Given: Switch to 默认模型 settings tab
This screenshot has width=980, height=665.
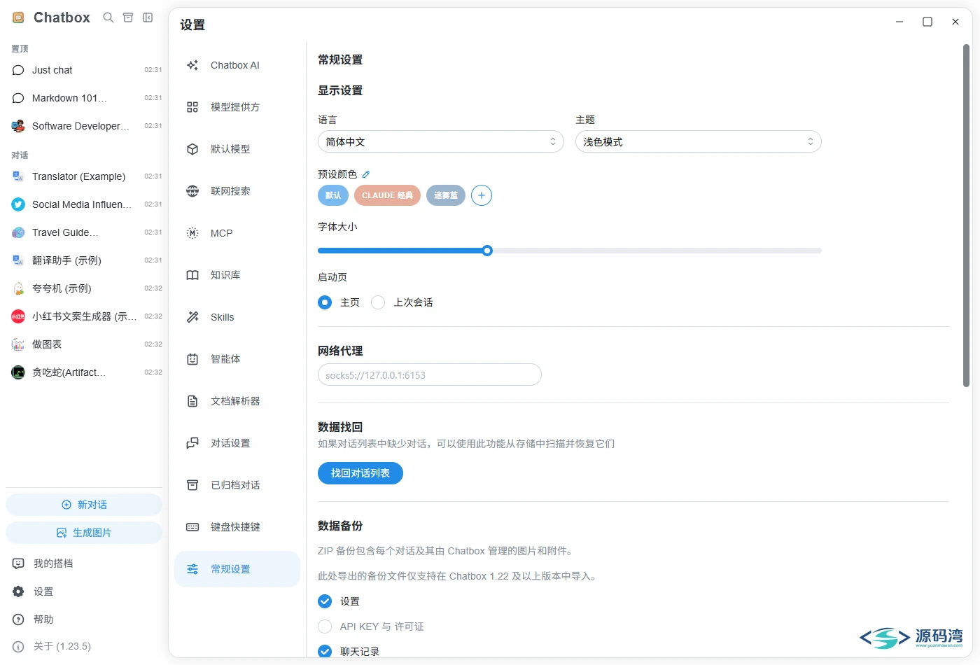Looking at the screenshot, I should coord(237,149).
